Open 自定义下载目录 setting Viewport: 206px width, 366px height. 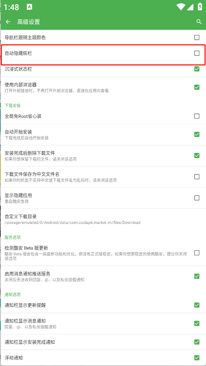[x=103, y=219]
